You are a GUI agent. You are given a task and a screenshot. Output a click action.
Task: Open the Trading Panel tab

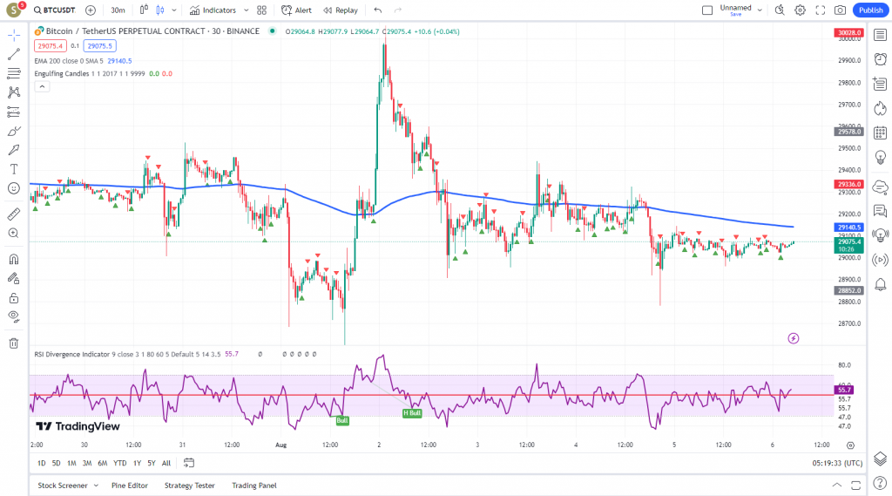(x=254, y=486)
